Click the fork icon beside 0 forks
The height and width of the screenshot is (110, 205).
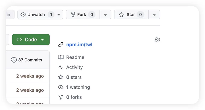pos(61,97)
